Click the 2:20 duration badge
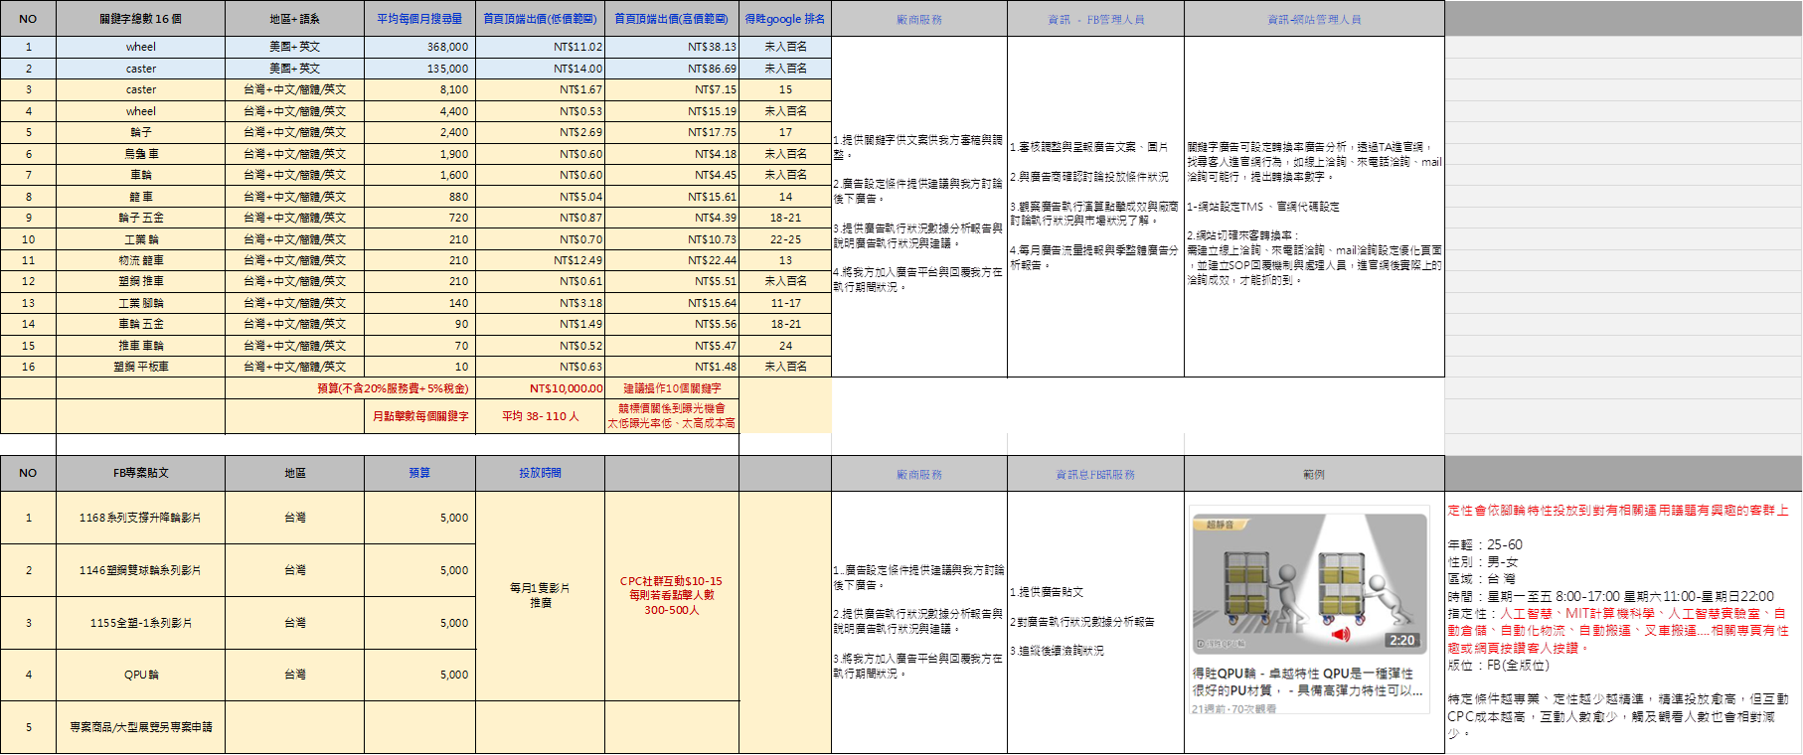Image resolution: width=1803 pixels, height=755 pixels. 1401,641
